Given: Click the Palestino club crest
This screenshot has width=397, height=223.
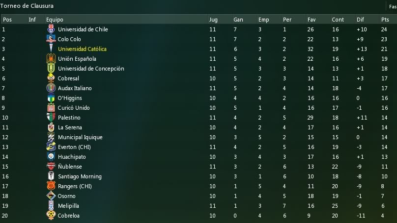Looking at the screenshot, I should click(51, 118).
